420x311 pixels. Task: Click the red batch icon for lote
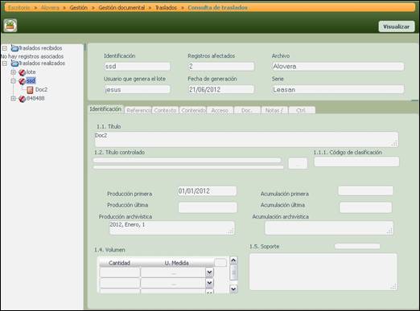pos(22,72)
